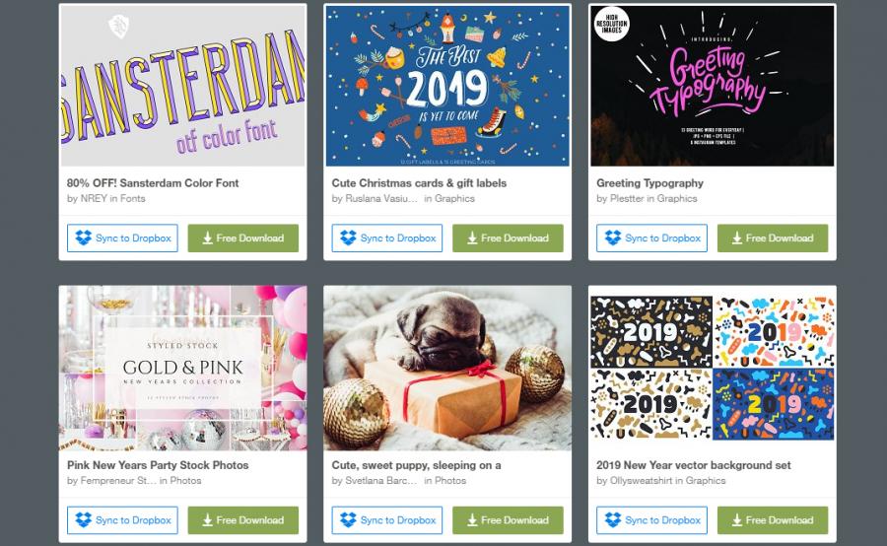Click the download arrow icon for sweet puppy photo
This screenshot has height=546, width=887.
472,520
